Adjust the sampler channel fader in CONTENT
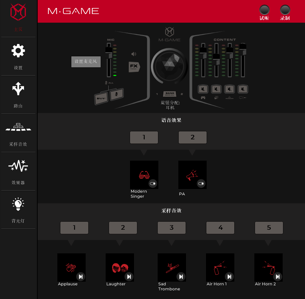Image resolution: width=305 pixels, height=299 pixels. coord(230,53)
